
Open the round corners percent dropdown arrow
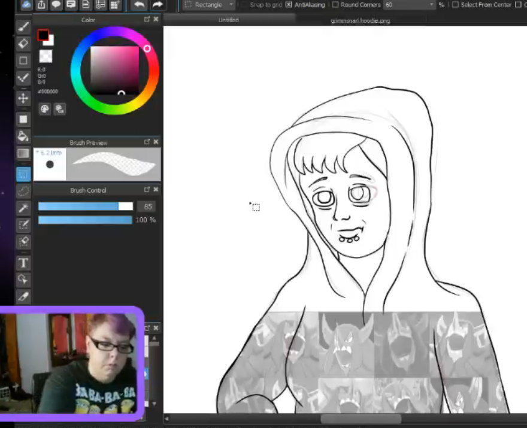[x=432, y=5]
